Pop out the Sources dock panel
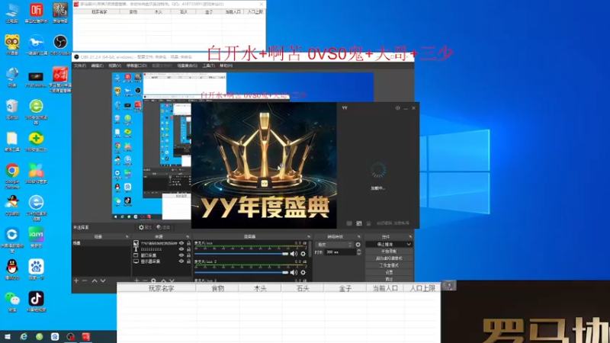The image size is (610, 343). 188,236
